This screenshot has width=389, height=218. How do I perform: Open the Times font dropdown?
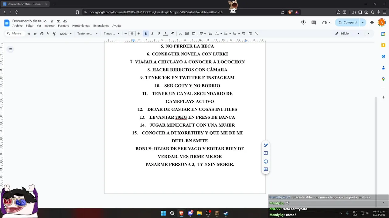tap(111, 34)
